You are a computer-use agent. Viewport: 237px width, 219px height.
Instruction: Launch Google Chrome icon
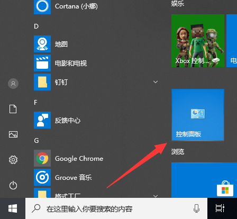(42, 158)
